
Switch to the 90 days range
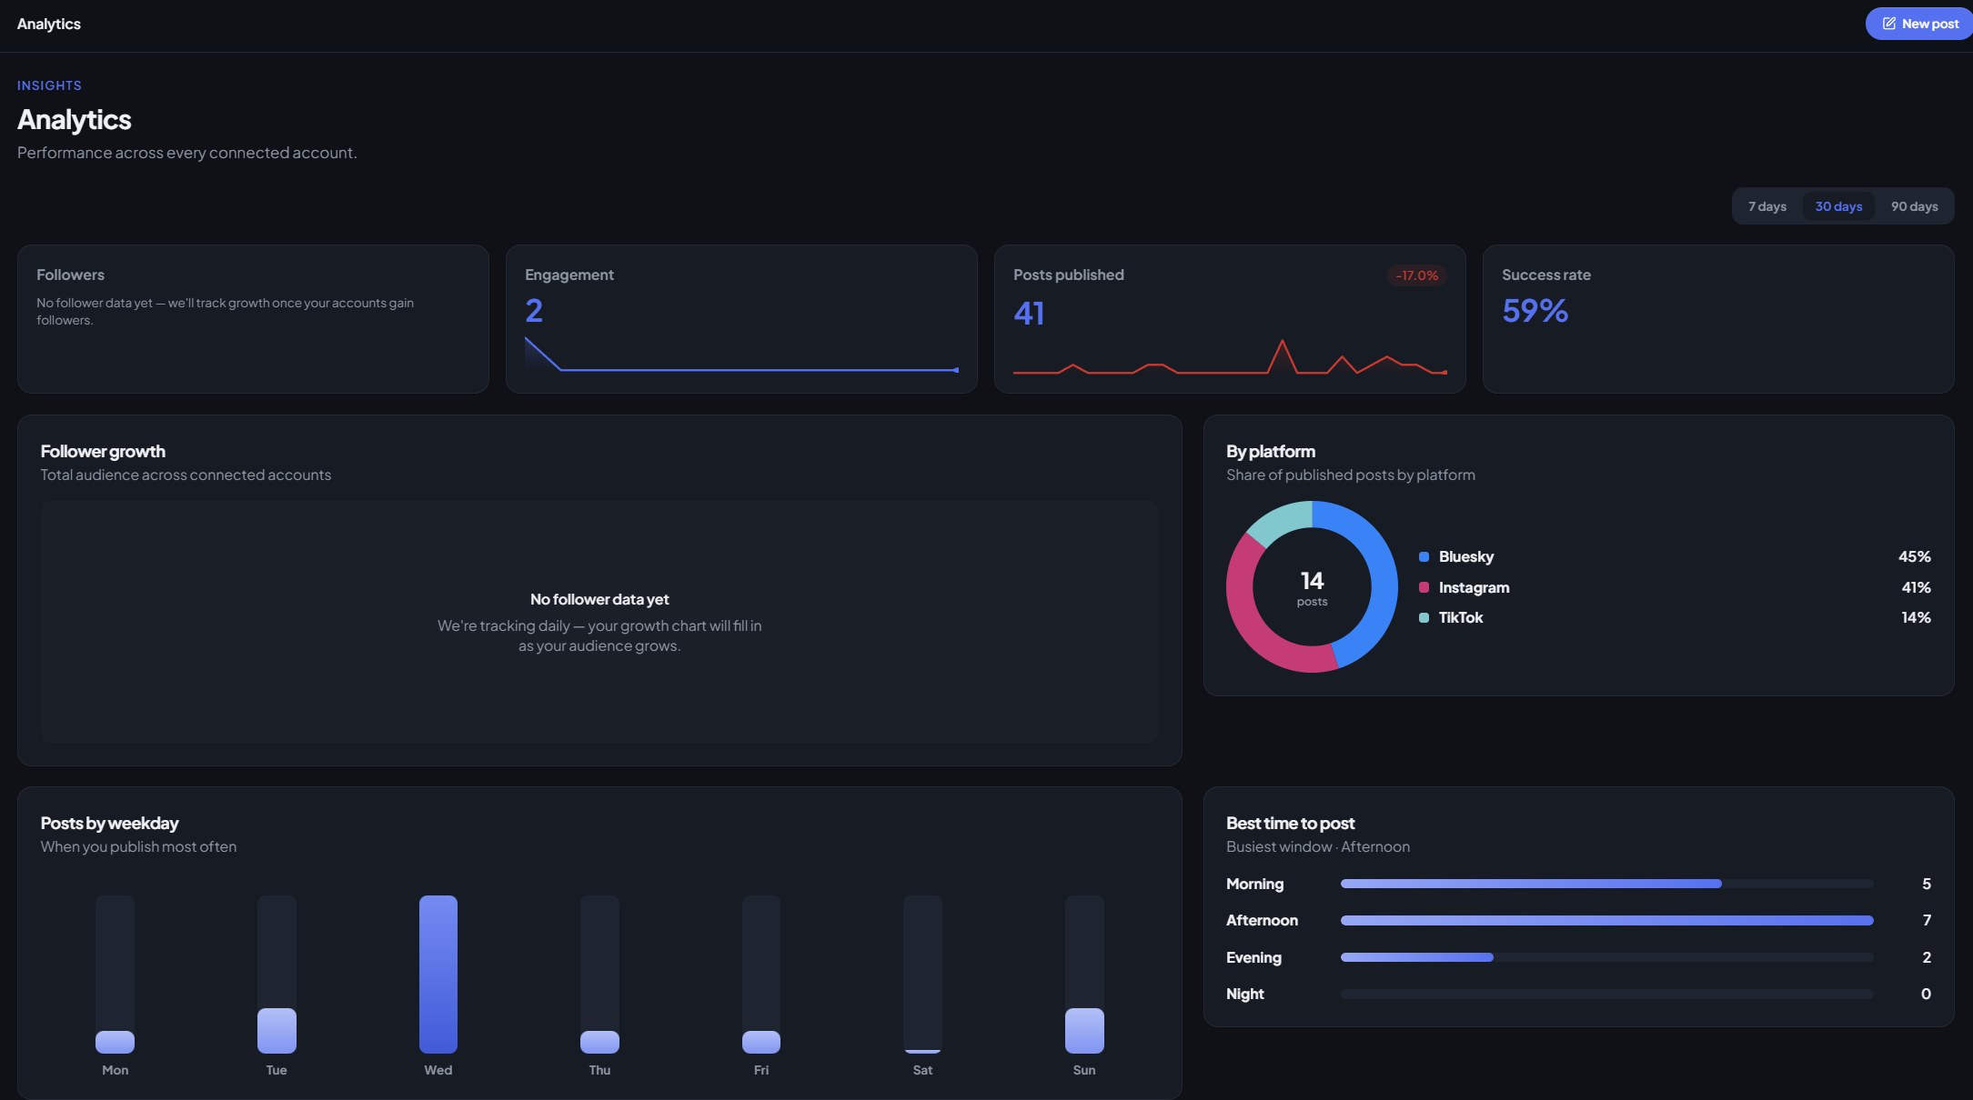coord(1914,206)
